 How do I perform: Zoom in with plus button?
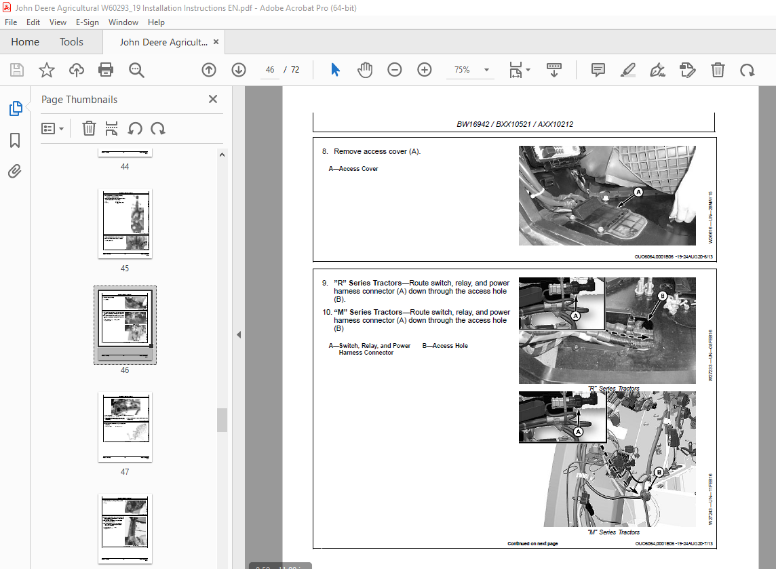pos(424,70)
